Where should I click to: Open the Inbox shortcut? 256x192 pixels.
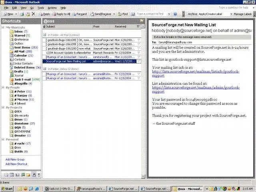coord(18,31)
